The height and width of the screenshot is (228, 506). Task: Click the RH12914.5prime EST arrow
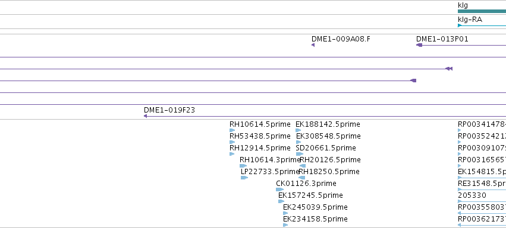[232, 154]
